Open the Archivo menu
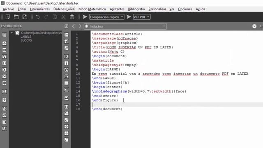Screen dimensions: 263x148 8,9
